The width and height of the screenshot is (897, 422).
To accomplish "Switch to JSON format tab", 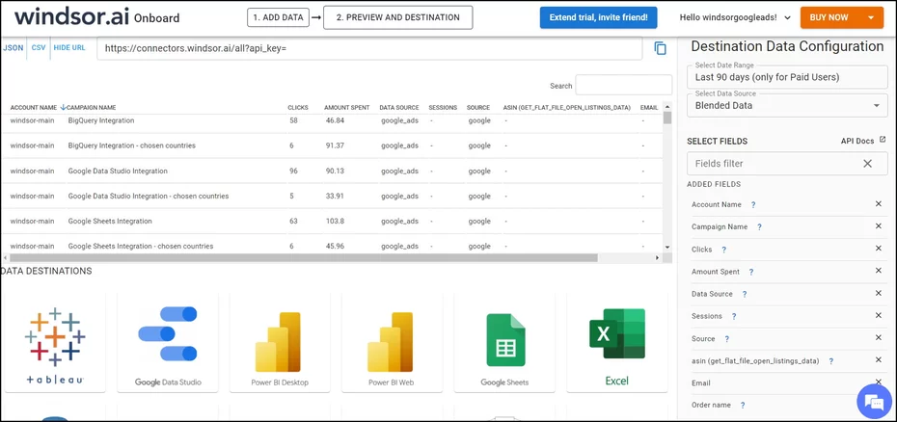I will 14,48.
